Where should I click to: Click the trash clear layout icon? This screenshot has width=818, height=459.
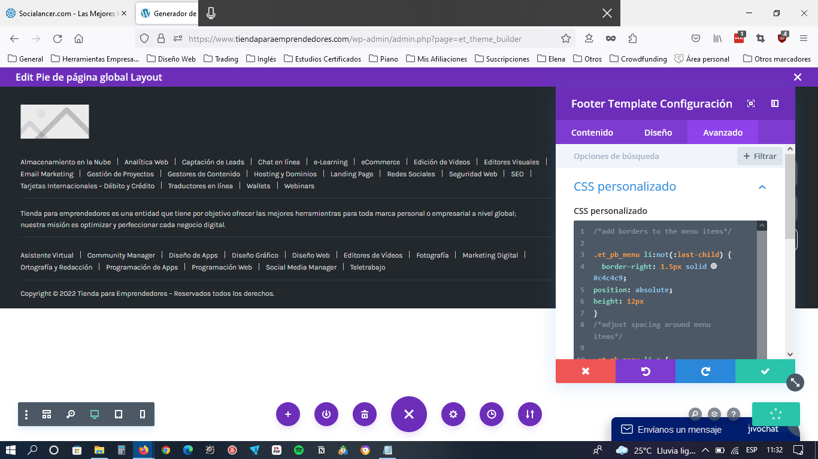365,414
